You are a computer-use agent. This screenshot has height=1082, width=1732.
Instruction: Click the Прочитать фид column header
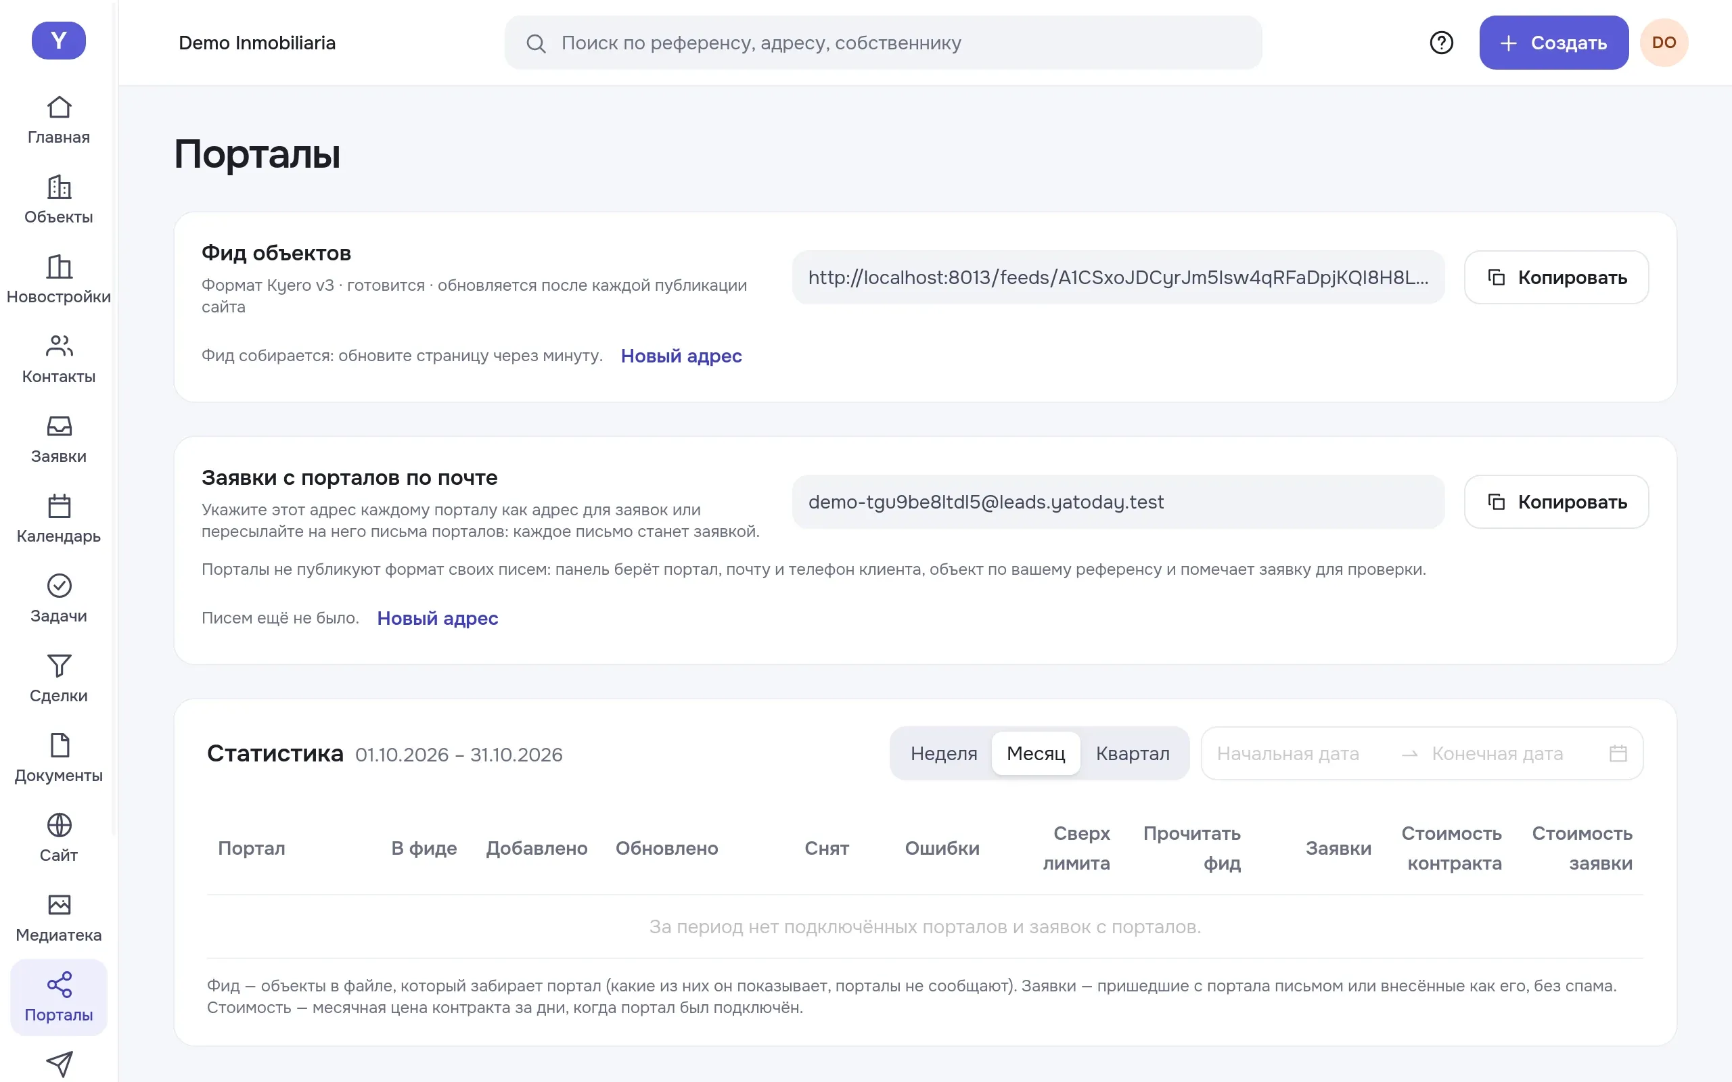pyautogui.click(x=1191, y=849)
